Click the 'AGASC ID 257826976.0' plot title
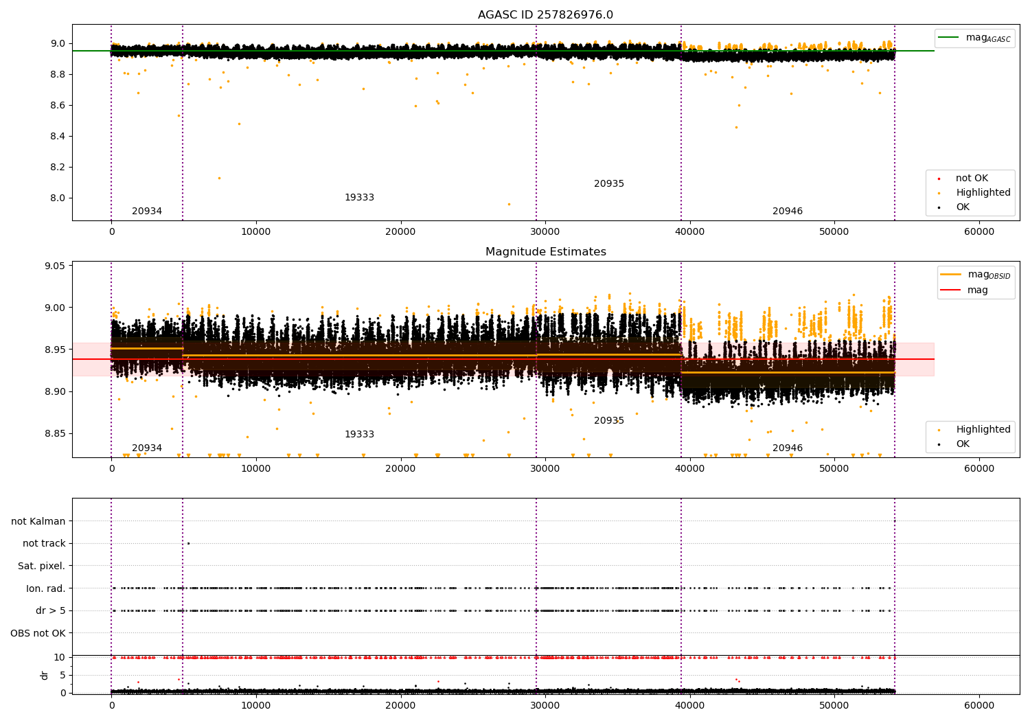Viewport: 1030px width, 721px height. click(545, 15)
